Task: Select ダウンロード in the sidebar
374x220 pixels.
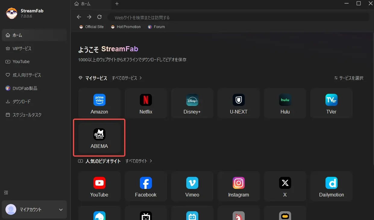Action: click(x=34, y=101)
